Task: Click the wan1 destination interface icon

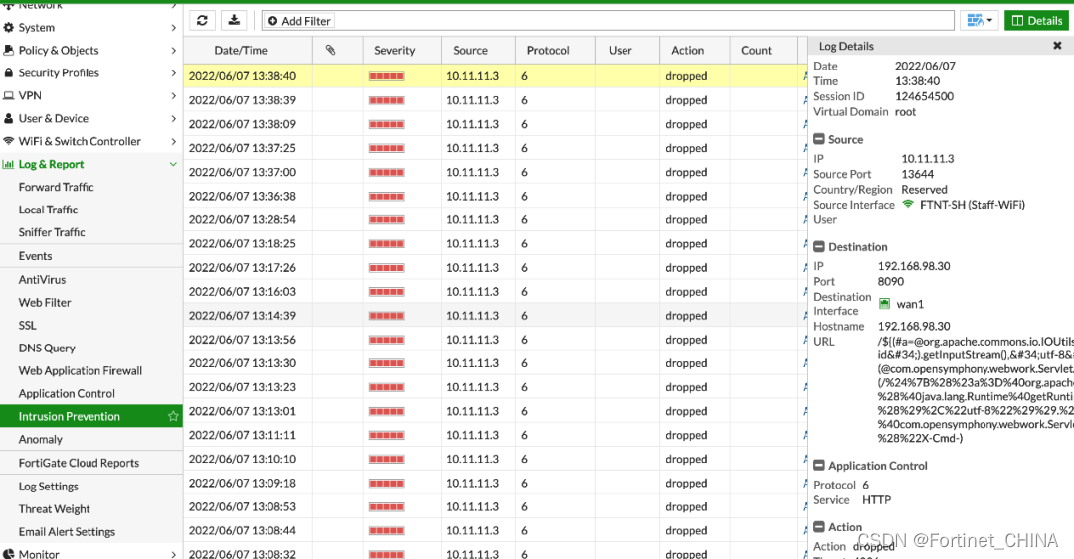Action: (x=885, y=303)
